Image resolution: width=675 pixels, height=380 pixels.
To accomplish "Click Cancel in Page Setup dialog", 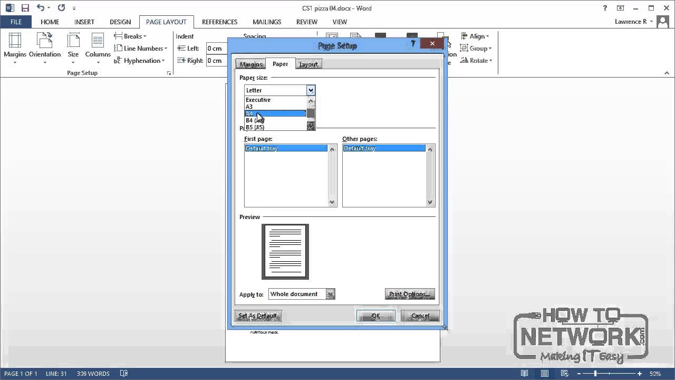I will tap(420, 316).
